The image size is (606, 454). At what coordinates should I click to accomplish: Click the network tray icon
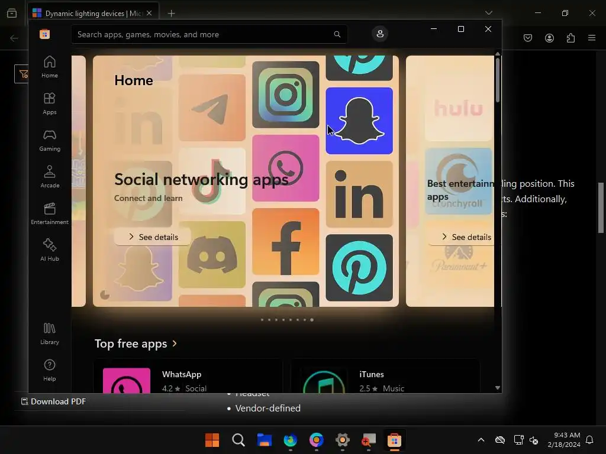(518, 440)
